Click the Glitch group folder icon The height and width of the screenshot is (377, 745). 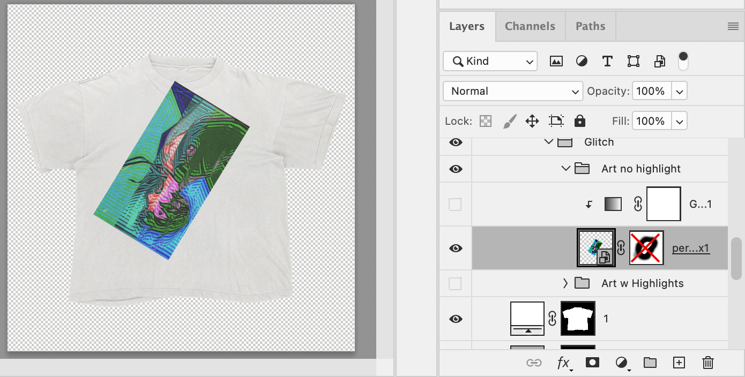(x=564, y=142)
